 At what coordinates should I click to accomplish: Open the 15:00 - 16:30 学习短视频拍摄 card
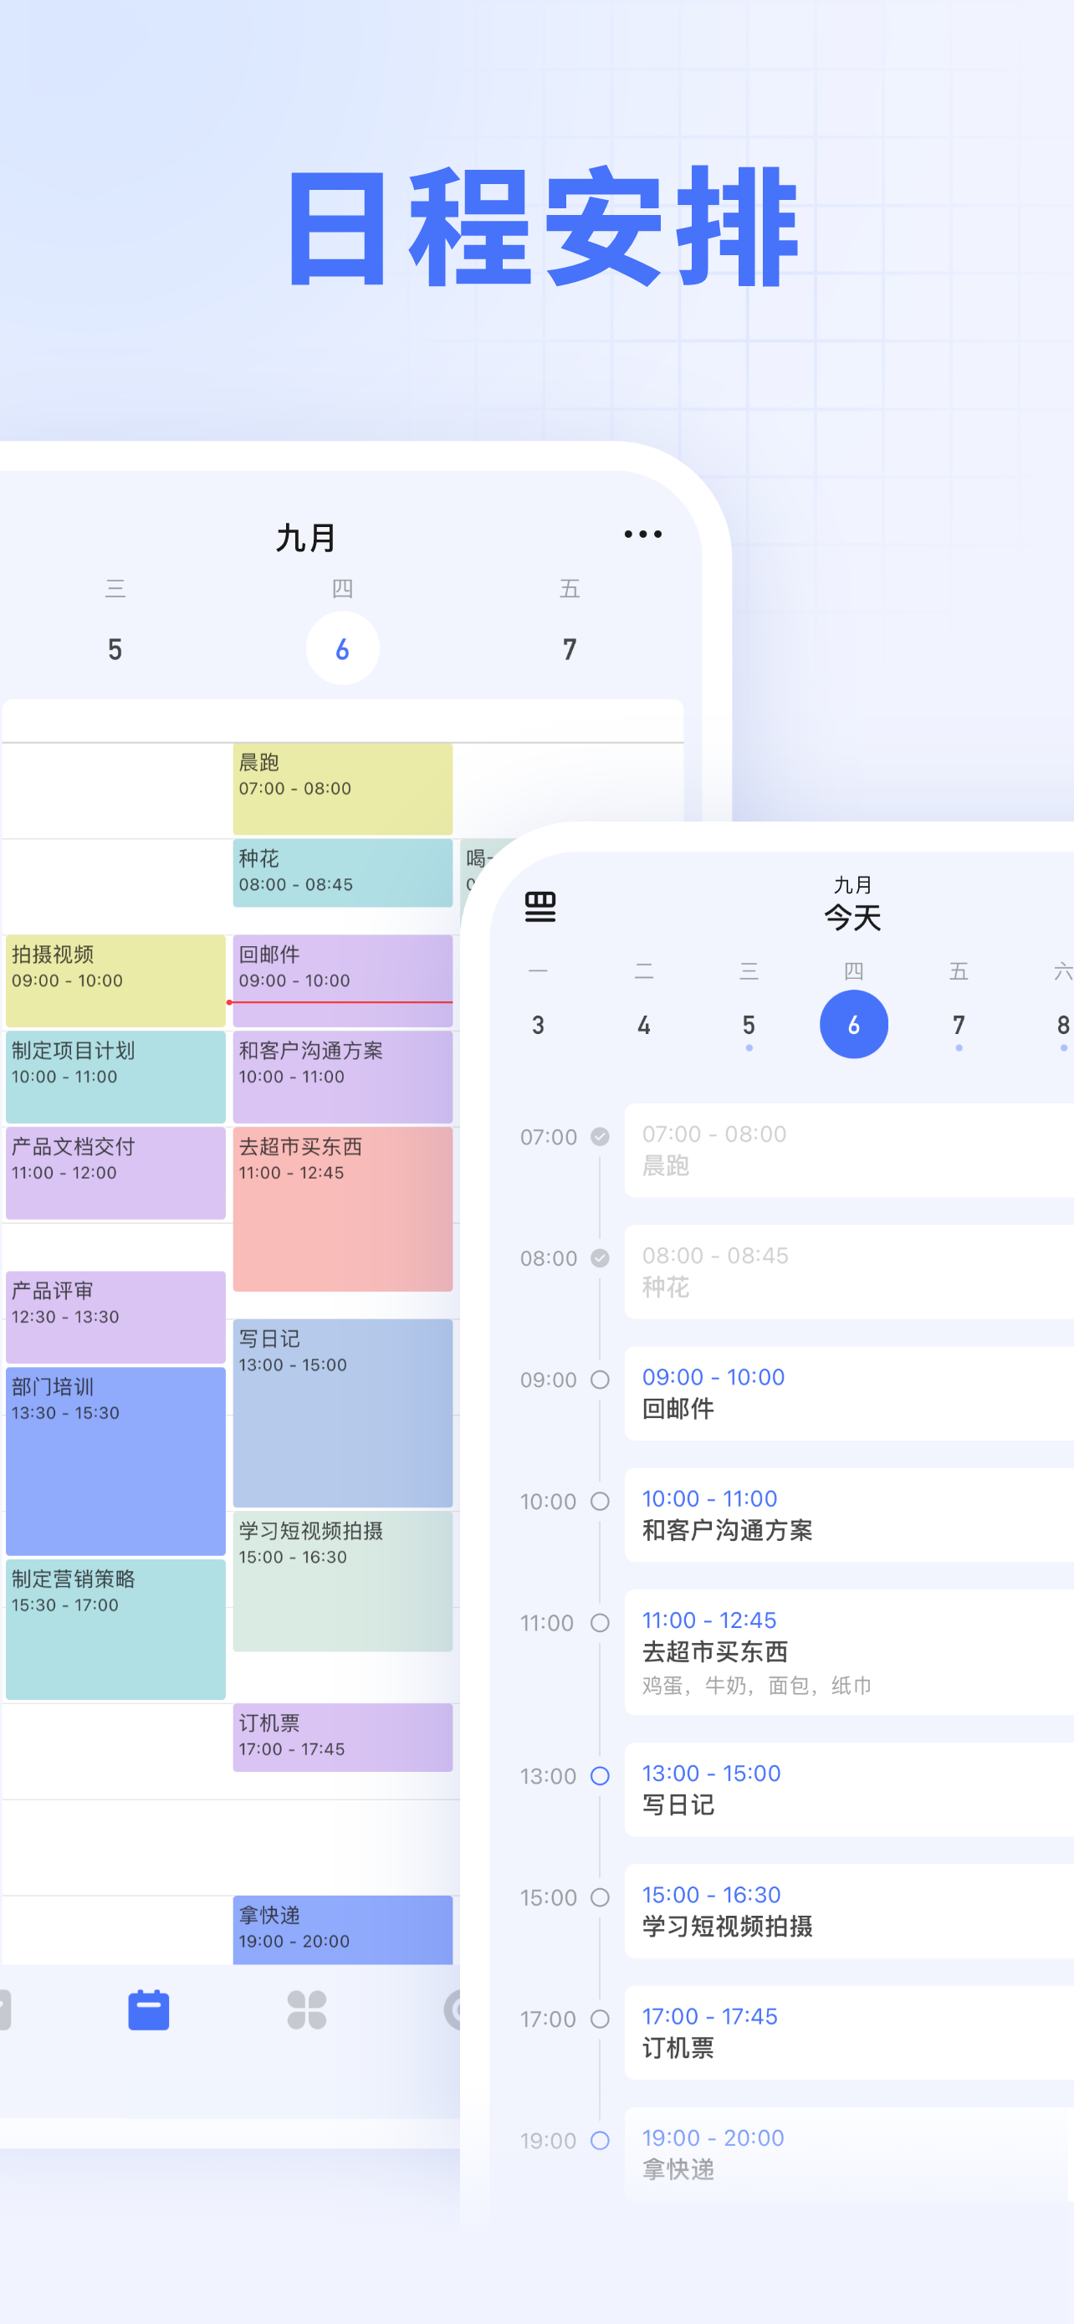pos(850,1911)
